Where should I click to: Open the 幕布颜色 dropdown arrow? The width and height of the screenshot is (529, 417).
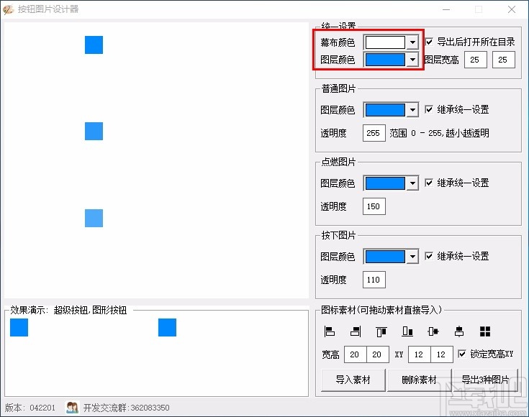(x=412, y=42)
